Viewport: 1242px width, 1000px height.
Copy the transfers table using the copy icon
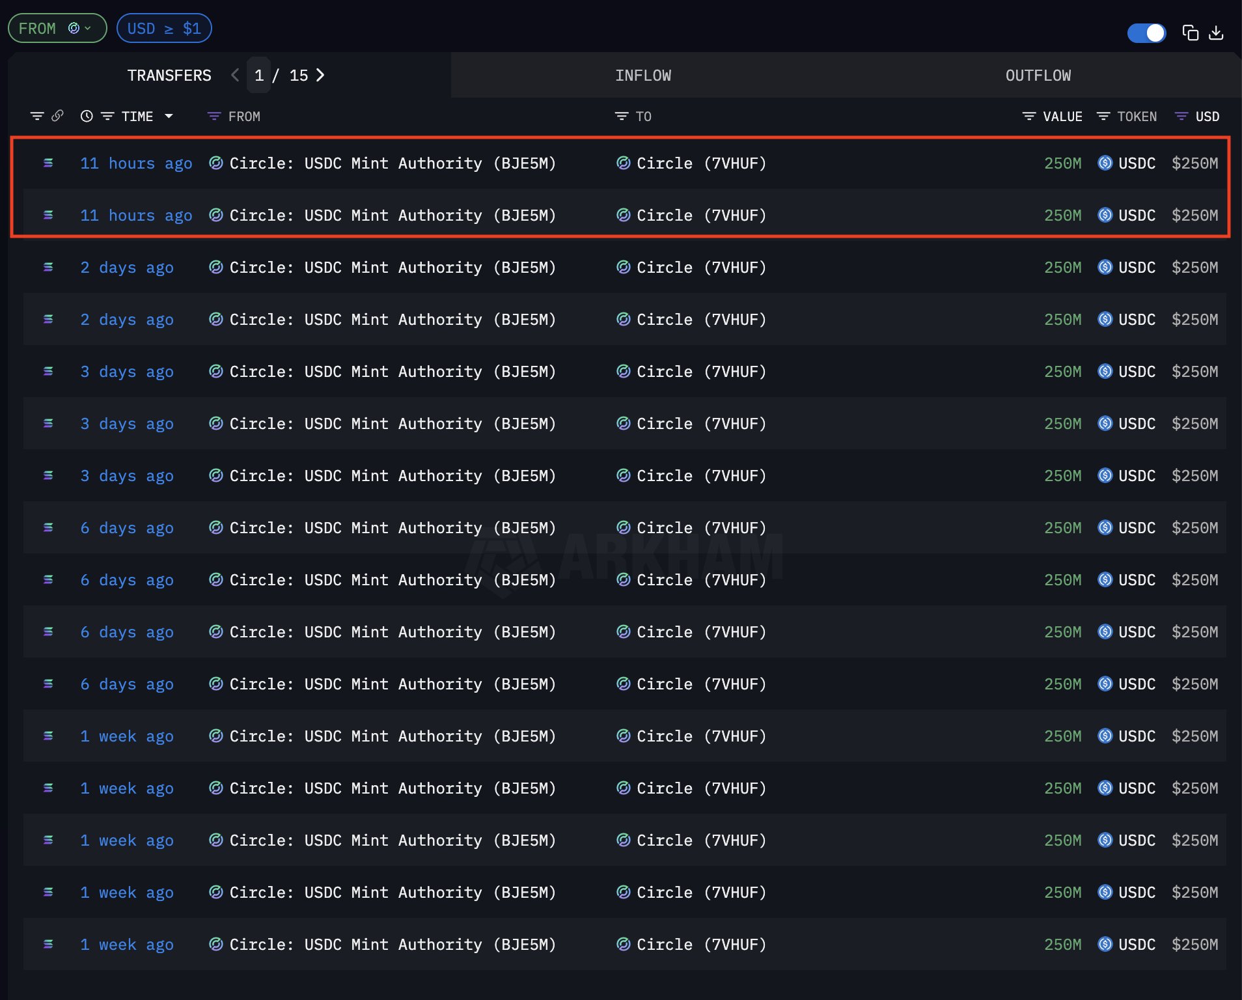point(1190,33)
